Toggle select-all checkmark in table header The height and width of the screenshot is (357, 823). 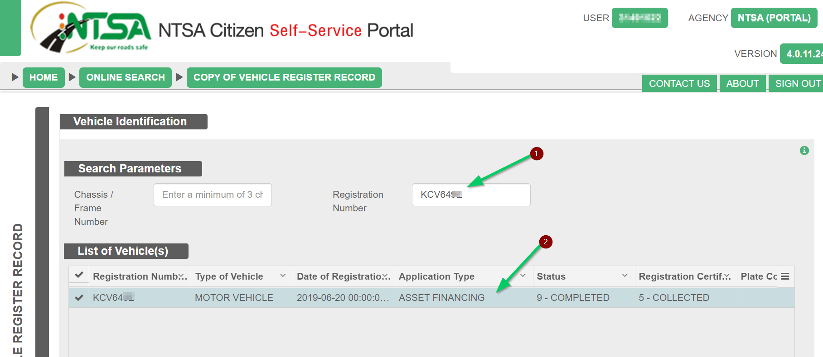79,275
